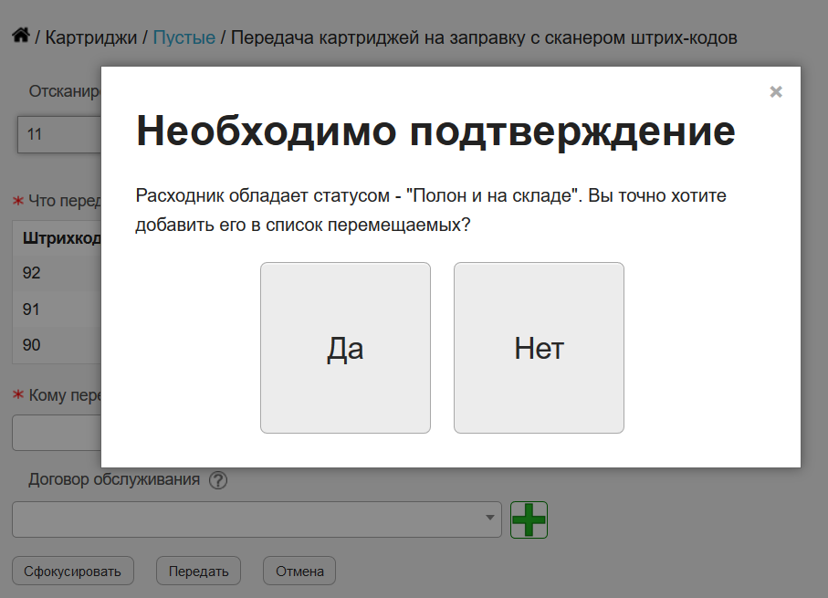Viewport: 828px width, 598px height.
Task: Select the barcode row 90
Action: click(57, 345)
